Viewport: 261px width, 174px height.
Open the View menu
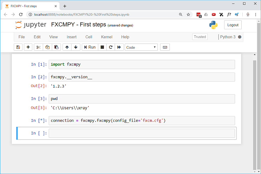54,37
